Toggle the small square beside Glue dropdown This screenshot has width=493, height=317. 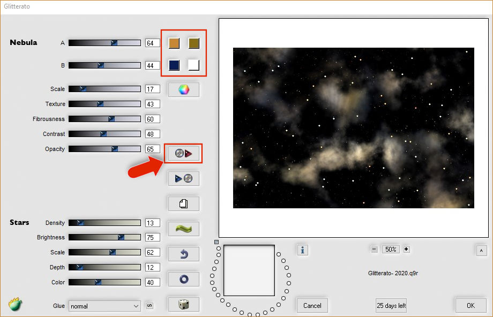[150, 306]
